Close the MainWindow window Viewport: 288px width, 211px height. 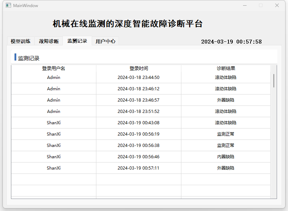pos(277,5)
